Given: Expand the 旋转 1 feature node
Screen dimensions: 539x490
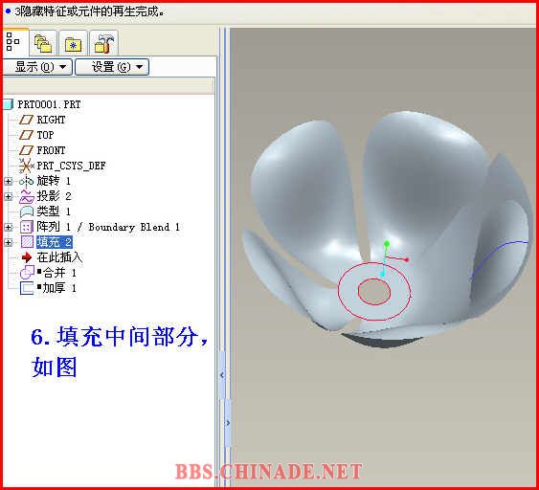Looking at the screenshot, I should [x=8, y=181].
